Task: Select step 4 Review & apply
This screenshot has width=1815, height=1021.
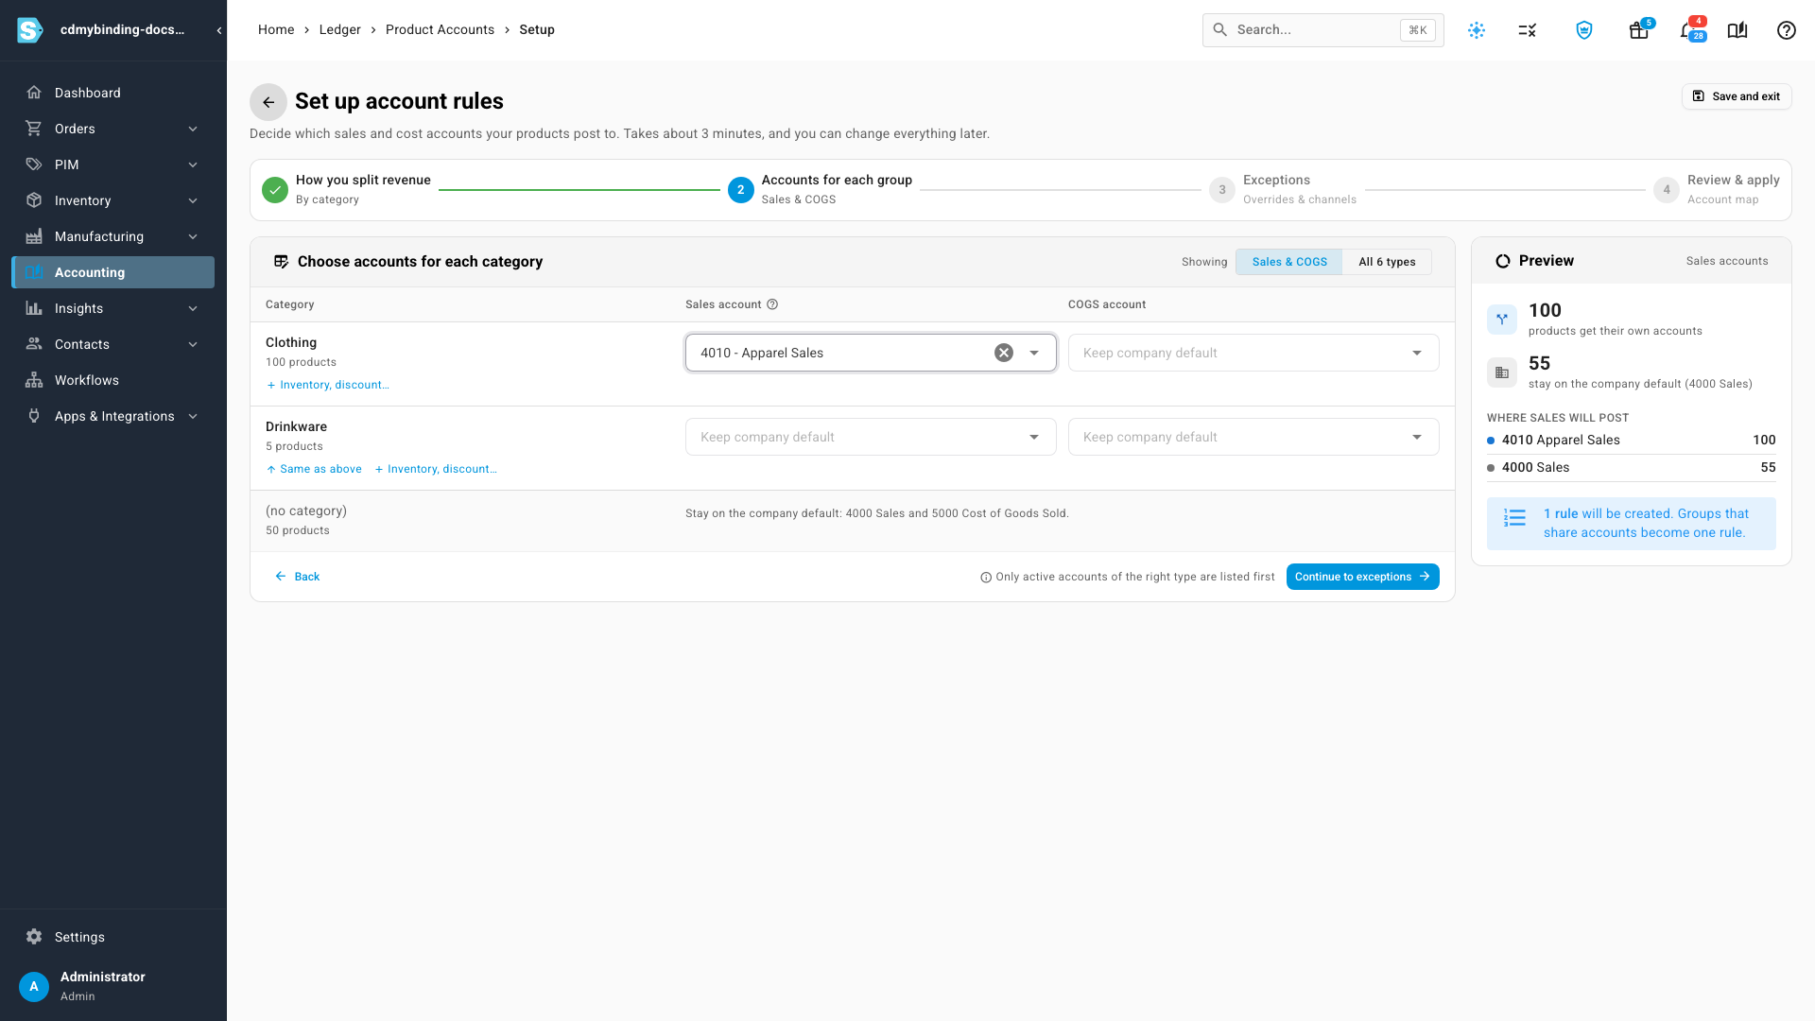Action: [x=1717, y=189]
